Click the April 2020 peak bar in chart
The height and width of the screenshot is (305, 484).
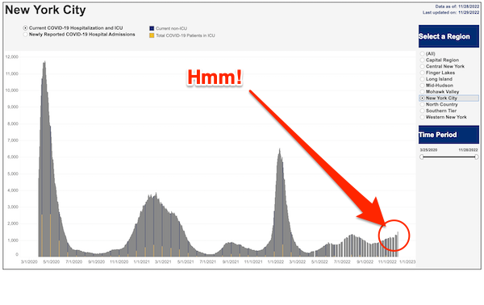44,159
